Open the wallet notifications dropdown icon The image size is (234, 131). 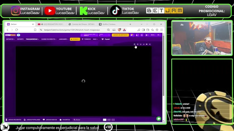coord(132,35)
